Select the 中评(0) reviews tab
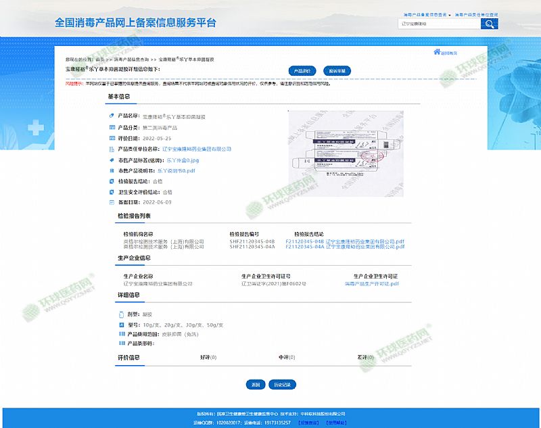 287,357
